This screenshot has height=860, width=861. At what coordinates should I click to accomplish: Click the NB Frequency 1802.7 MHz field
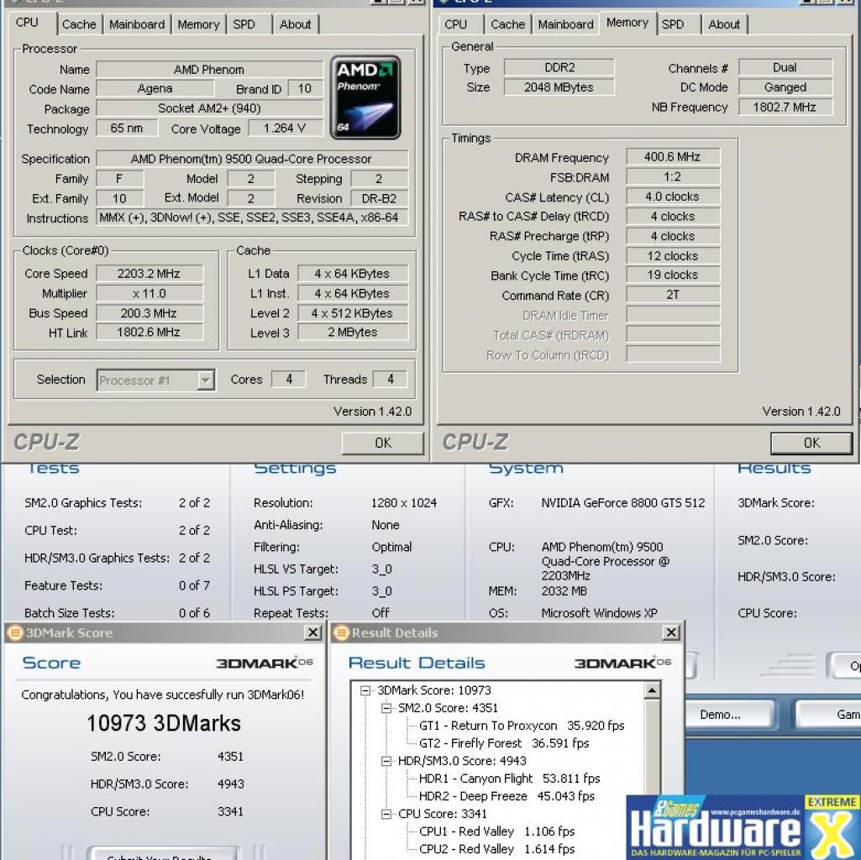click(785, 107)
